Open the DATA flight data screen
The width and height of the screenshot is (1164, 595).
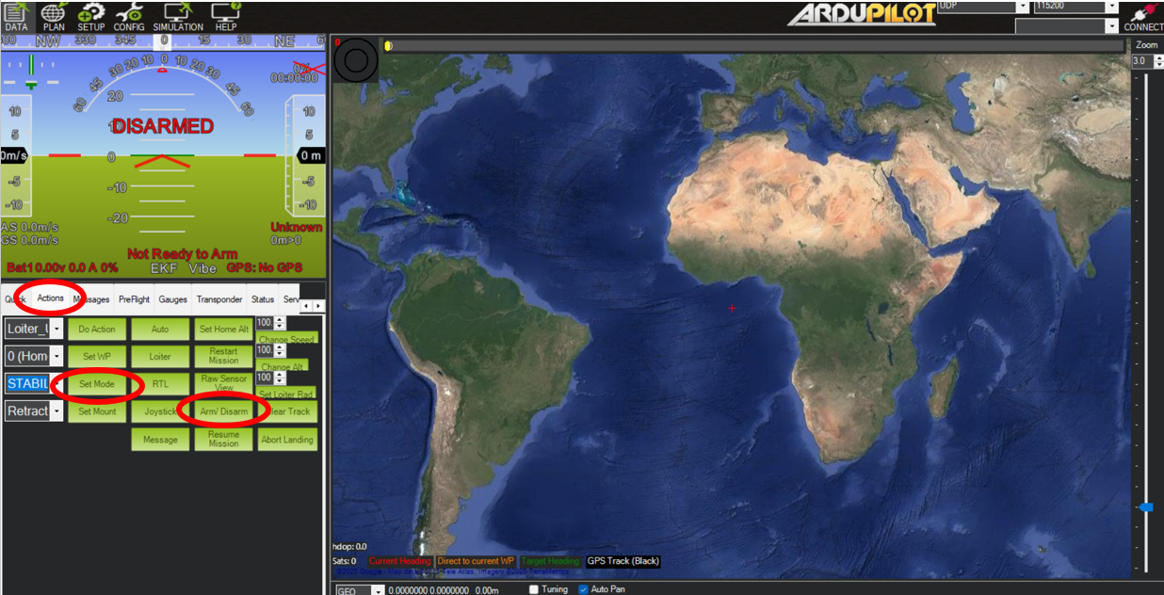(x=16, y=16)
